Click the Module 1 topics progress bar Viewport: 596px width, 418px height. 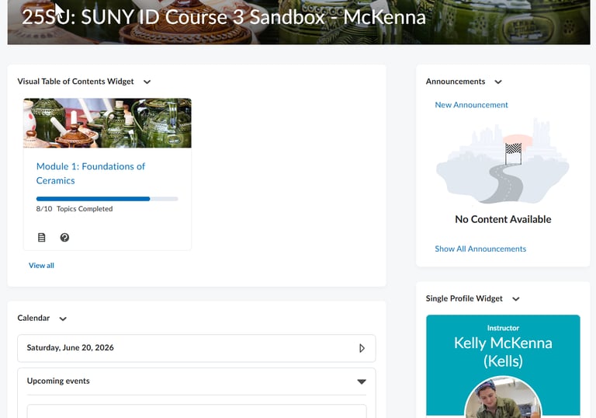point(107,199)
